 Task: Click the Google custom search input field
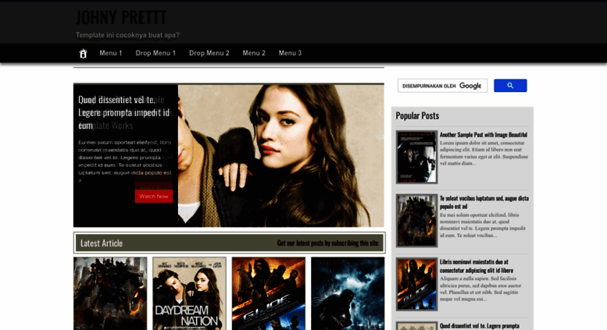pyautogui.click(x=442, y=85)
